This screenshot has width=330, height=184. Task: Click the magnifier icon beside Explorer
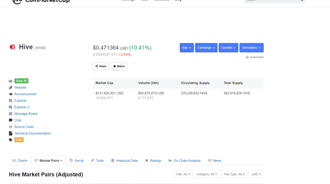pyautogui.click(x=11, y=101)
